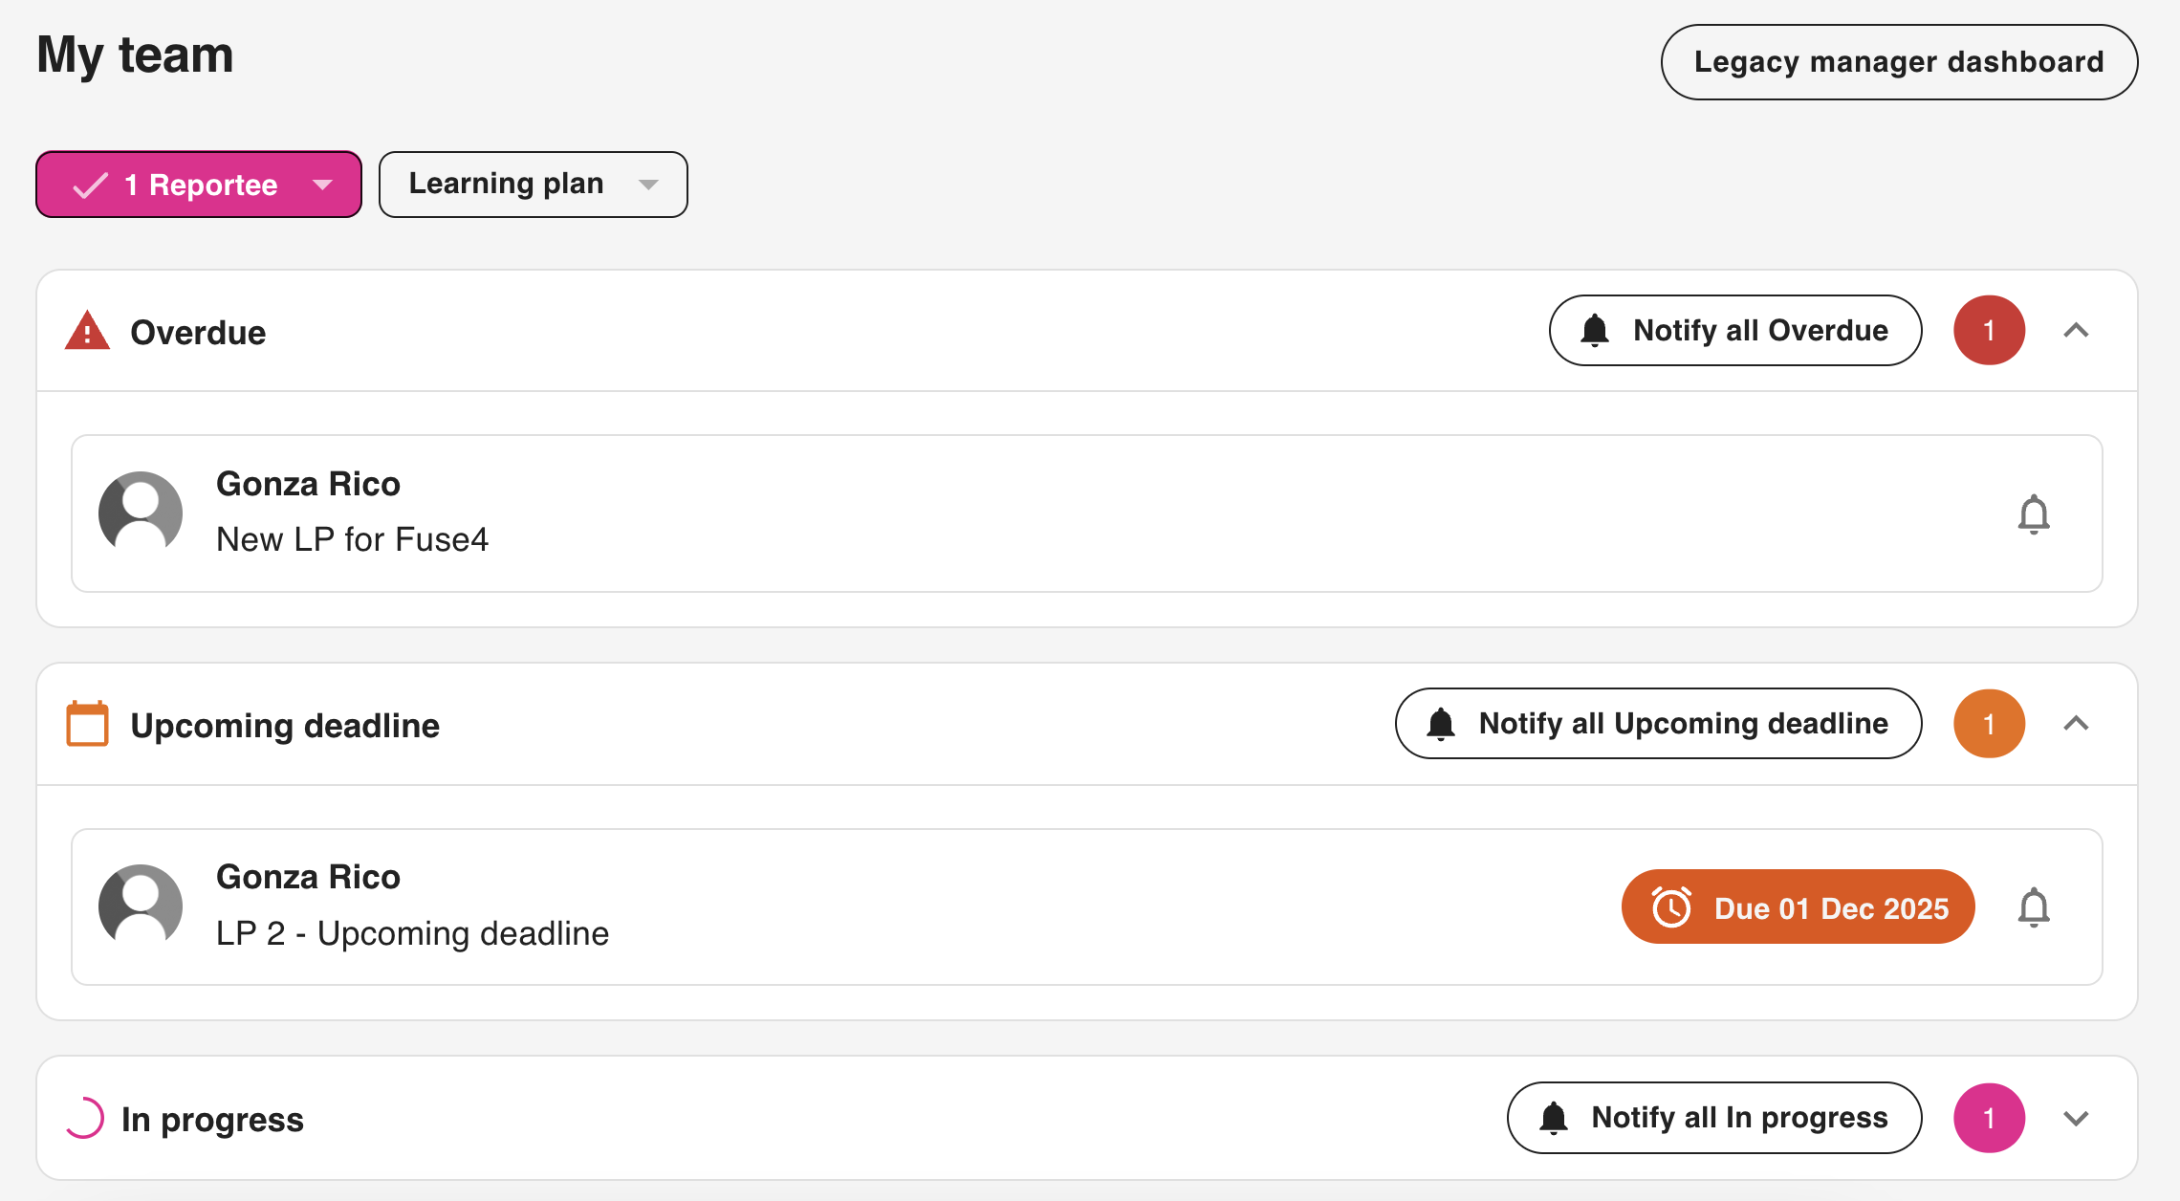Click the red Overdue count badge
Image resolution: width=2180 pixels, height=1201 pixels.
coord(1989,331)
